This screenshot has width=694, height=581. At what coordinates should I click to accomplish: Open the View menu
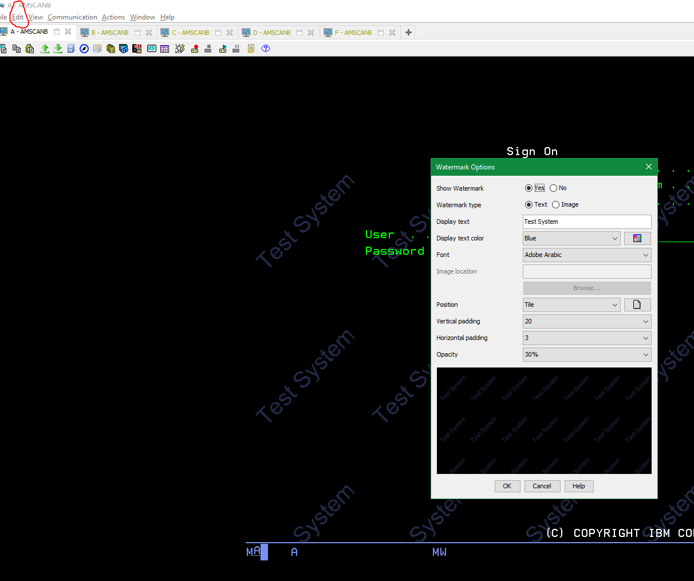click(x=36, y=17)
